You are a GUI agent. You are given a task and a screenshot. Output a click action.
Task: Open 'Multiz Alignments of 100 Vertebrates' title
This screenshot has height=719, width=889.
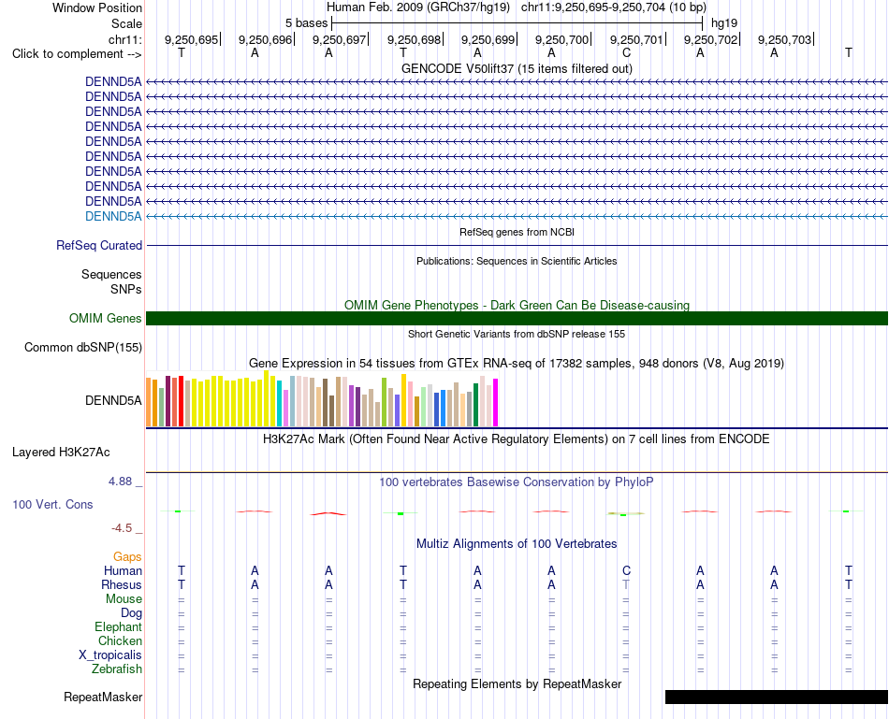[x=517, y=544]
